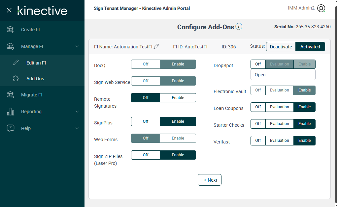Click the Edit an FI pencil icon
The height and width of the screenshot is (207, 338).
coord(16,63)
